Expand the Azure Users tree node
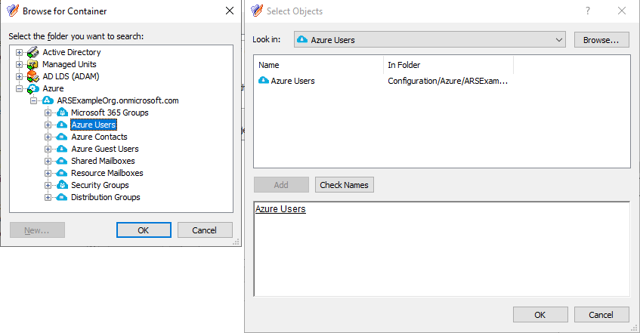The width and height of the screenshot is (640, 333). click(48, 125)
